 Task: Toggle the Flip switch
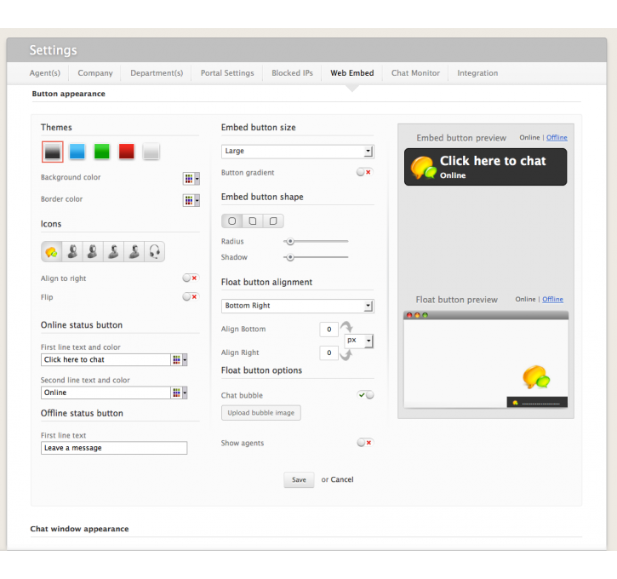coord(191,296)
